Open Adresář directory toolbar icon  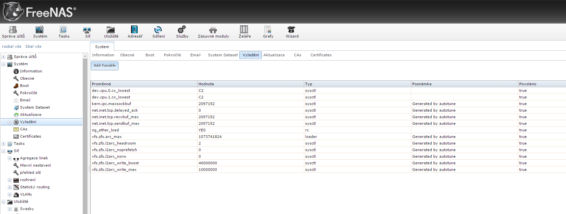point(135,32)
